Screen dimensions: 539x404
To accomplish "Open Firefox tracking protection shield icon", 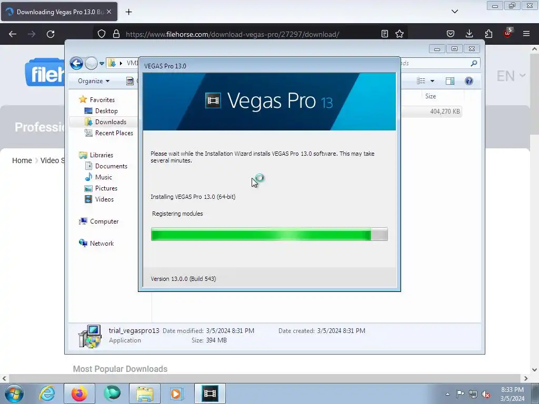I will point(102,34).
